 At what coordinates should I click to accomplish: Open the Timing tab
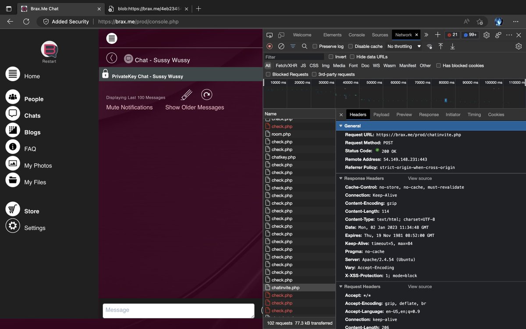[474, 114]
